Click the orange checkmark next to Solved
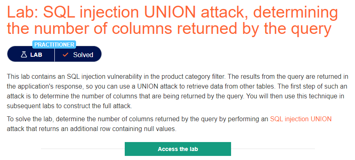Viewport: 355px width, 160px height. 65,54
